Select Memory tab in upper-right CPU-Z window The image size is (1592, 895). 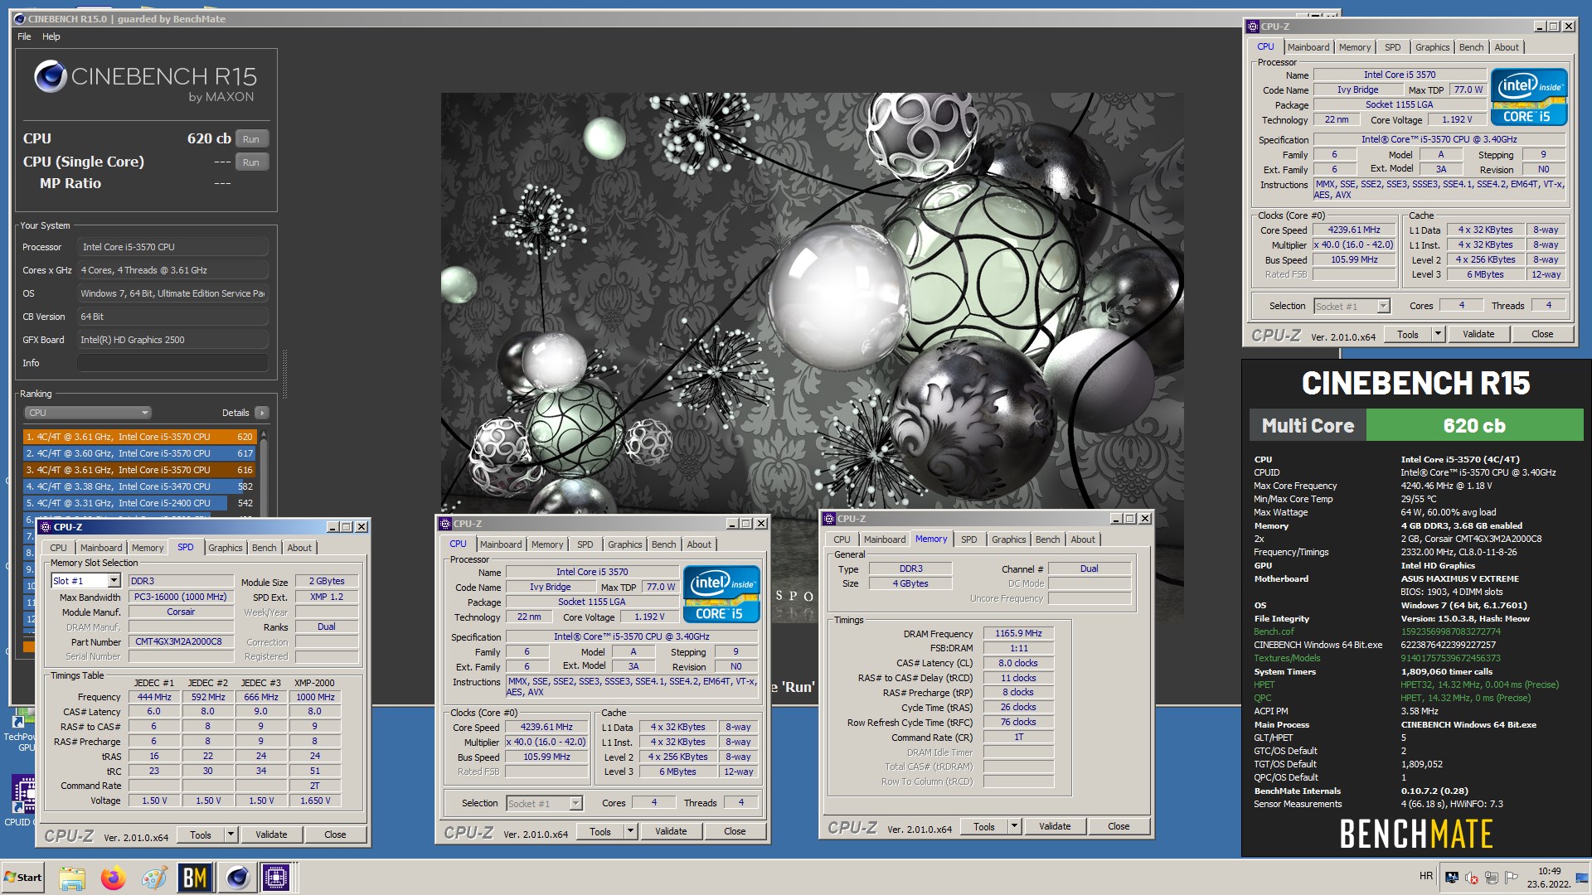[x=1354, y=47]
